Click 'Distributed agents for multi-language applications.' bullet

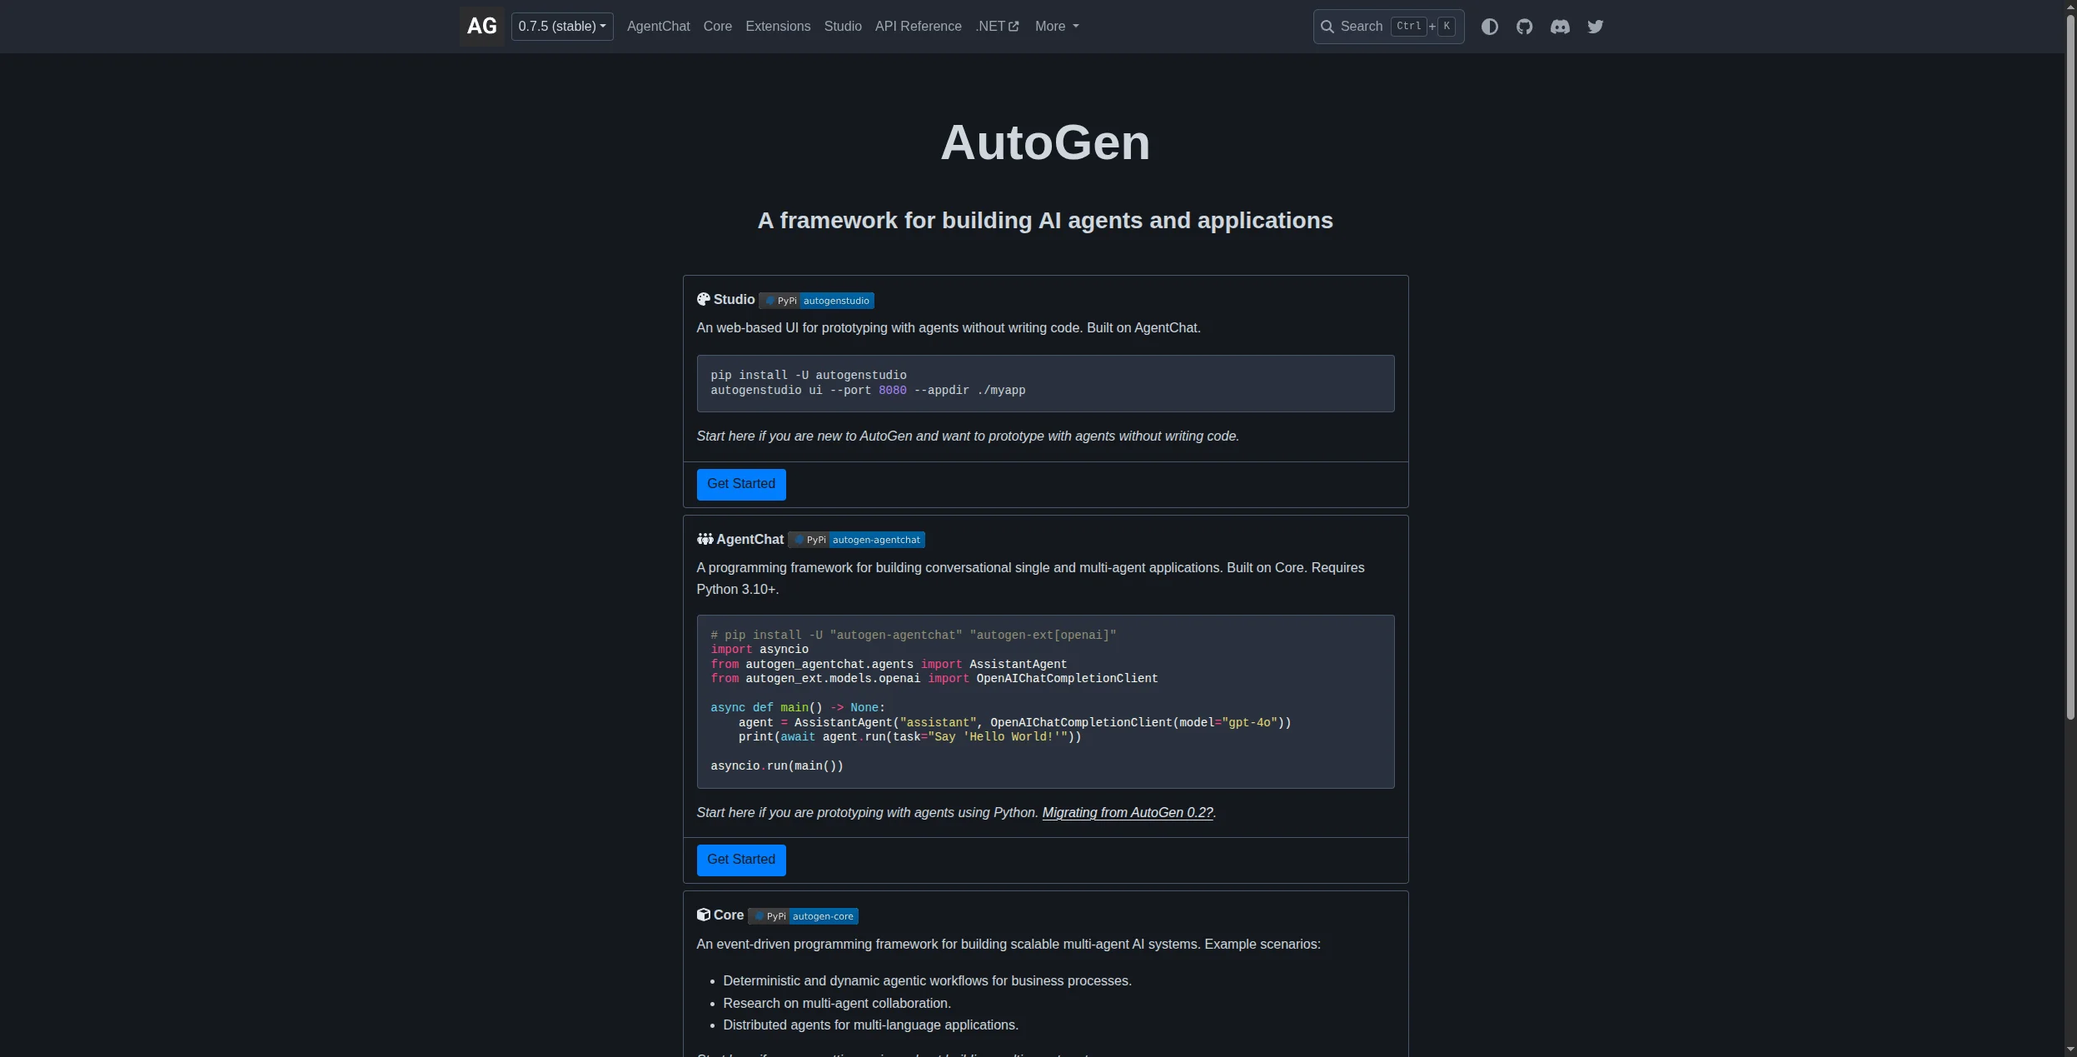870,1025
